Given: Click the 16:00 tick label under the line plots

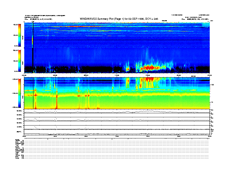Looking at the screenshot, I should [x=148, y=136].
